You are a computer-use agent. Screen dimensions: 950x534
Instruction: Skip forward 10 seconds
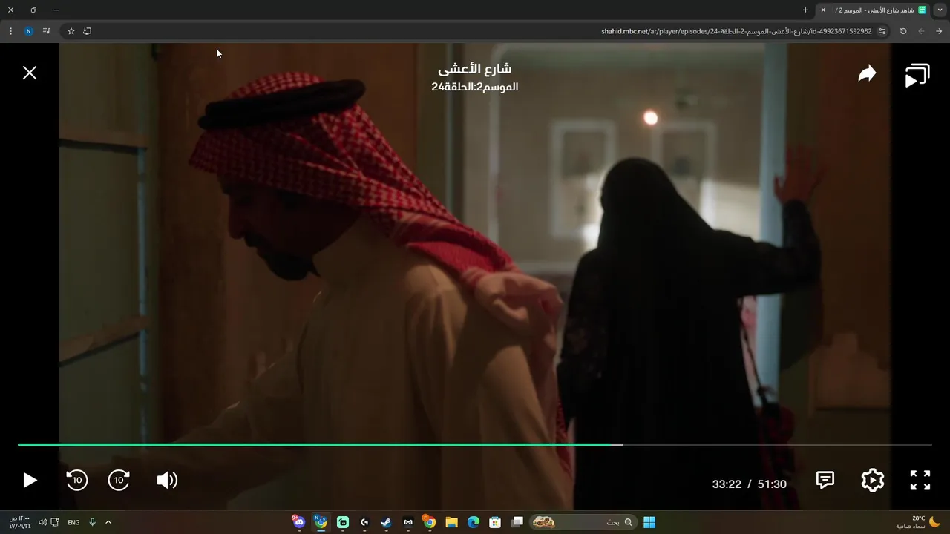(119, 481)
